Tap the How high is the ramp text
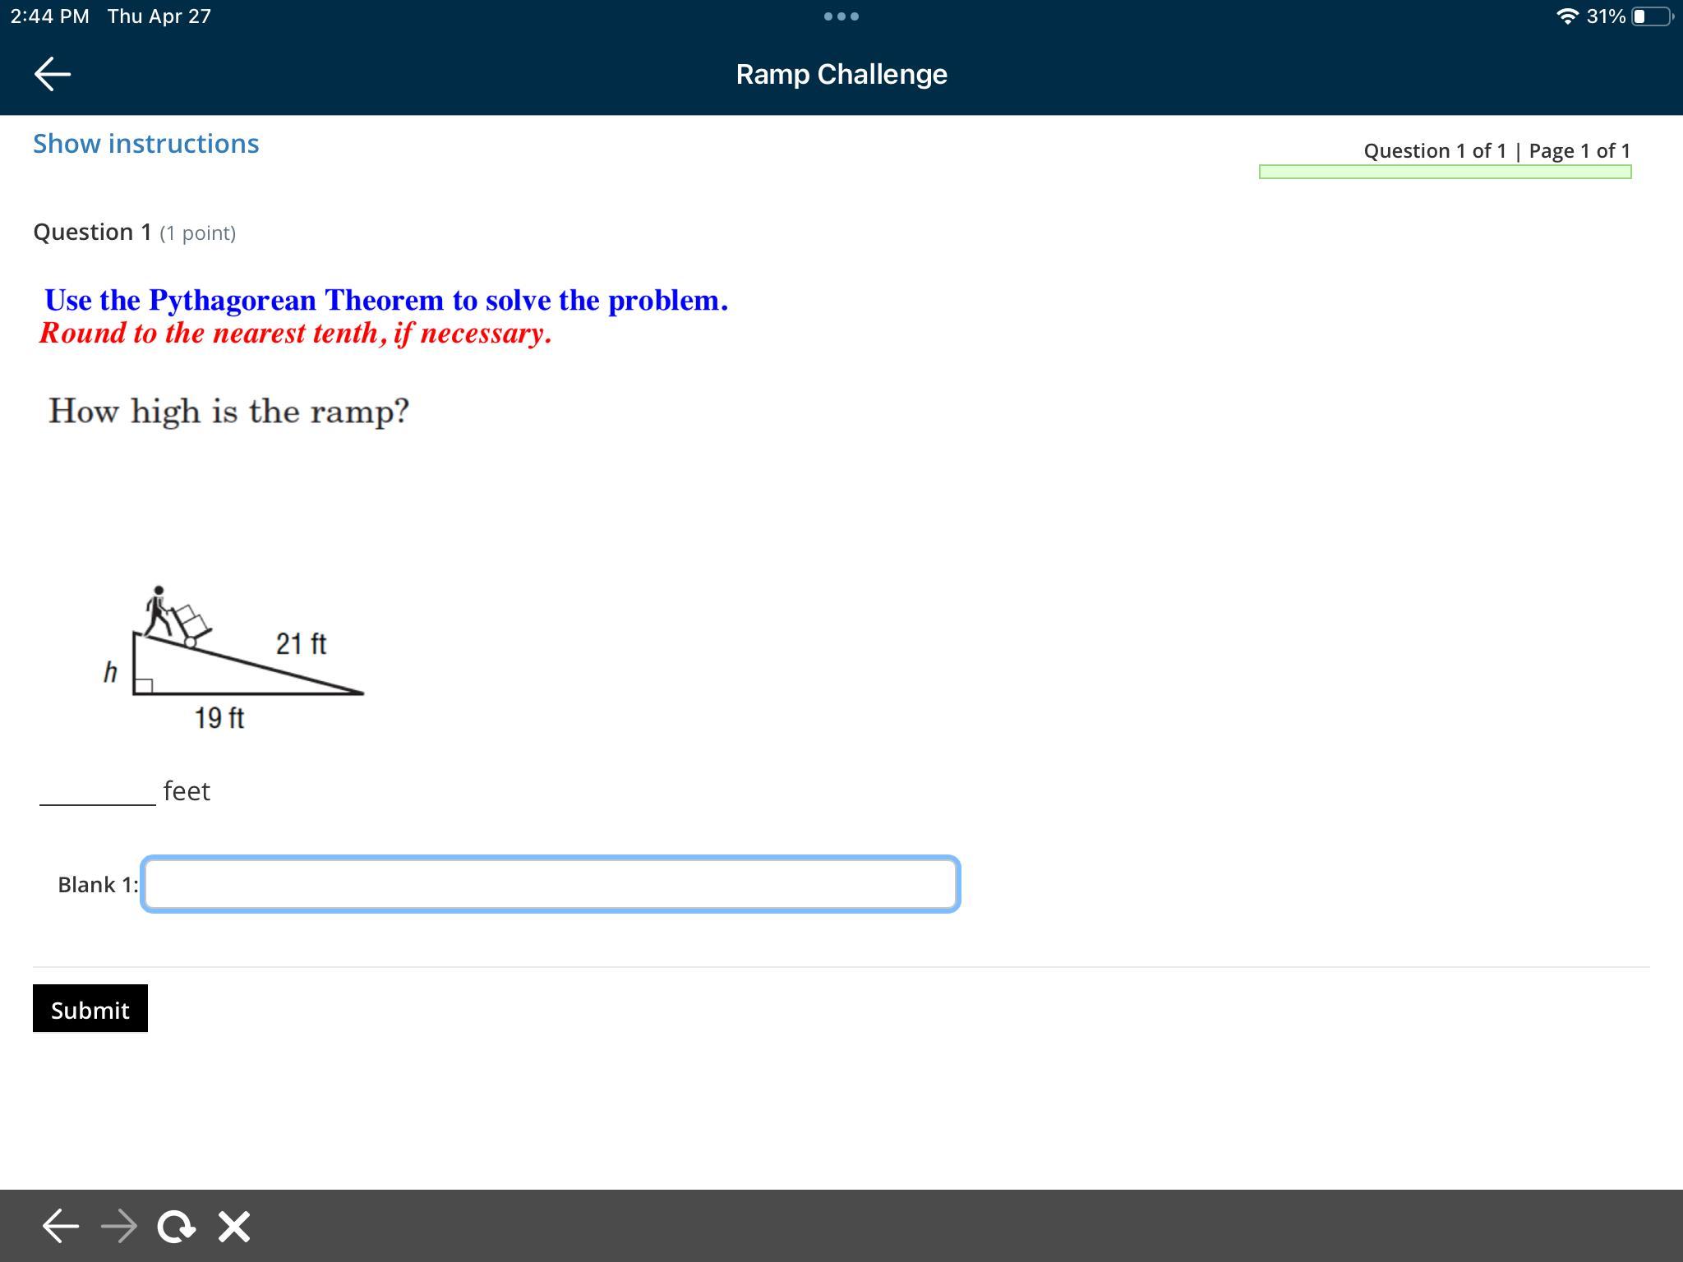Screen dimensions: 1683x1262 (x=228, y=411)
